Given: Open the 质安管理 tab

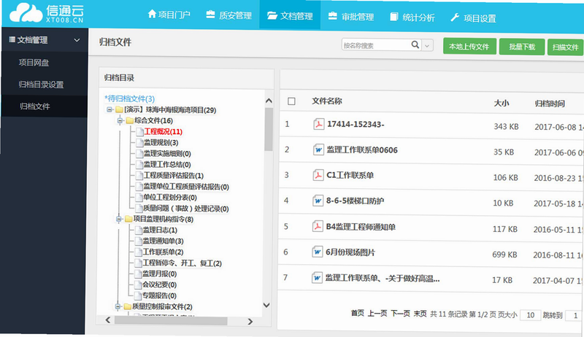Looking at the screenshot, I should [x=228, y=15].
